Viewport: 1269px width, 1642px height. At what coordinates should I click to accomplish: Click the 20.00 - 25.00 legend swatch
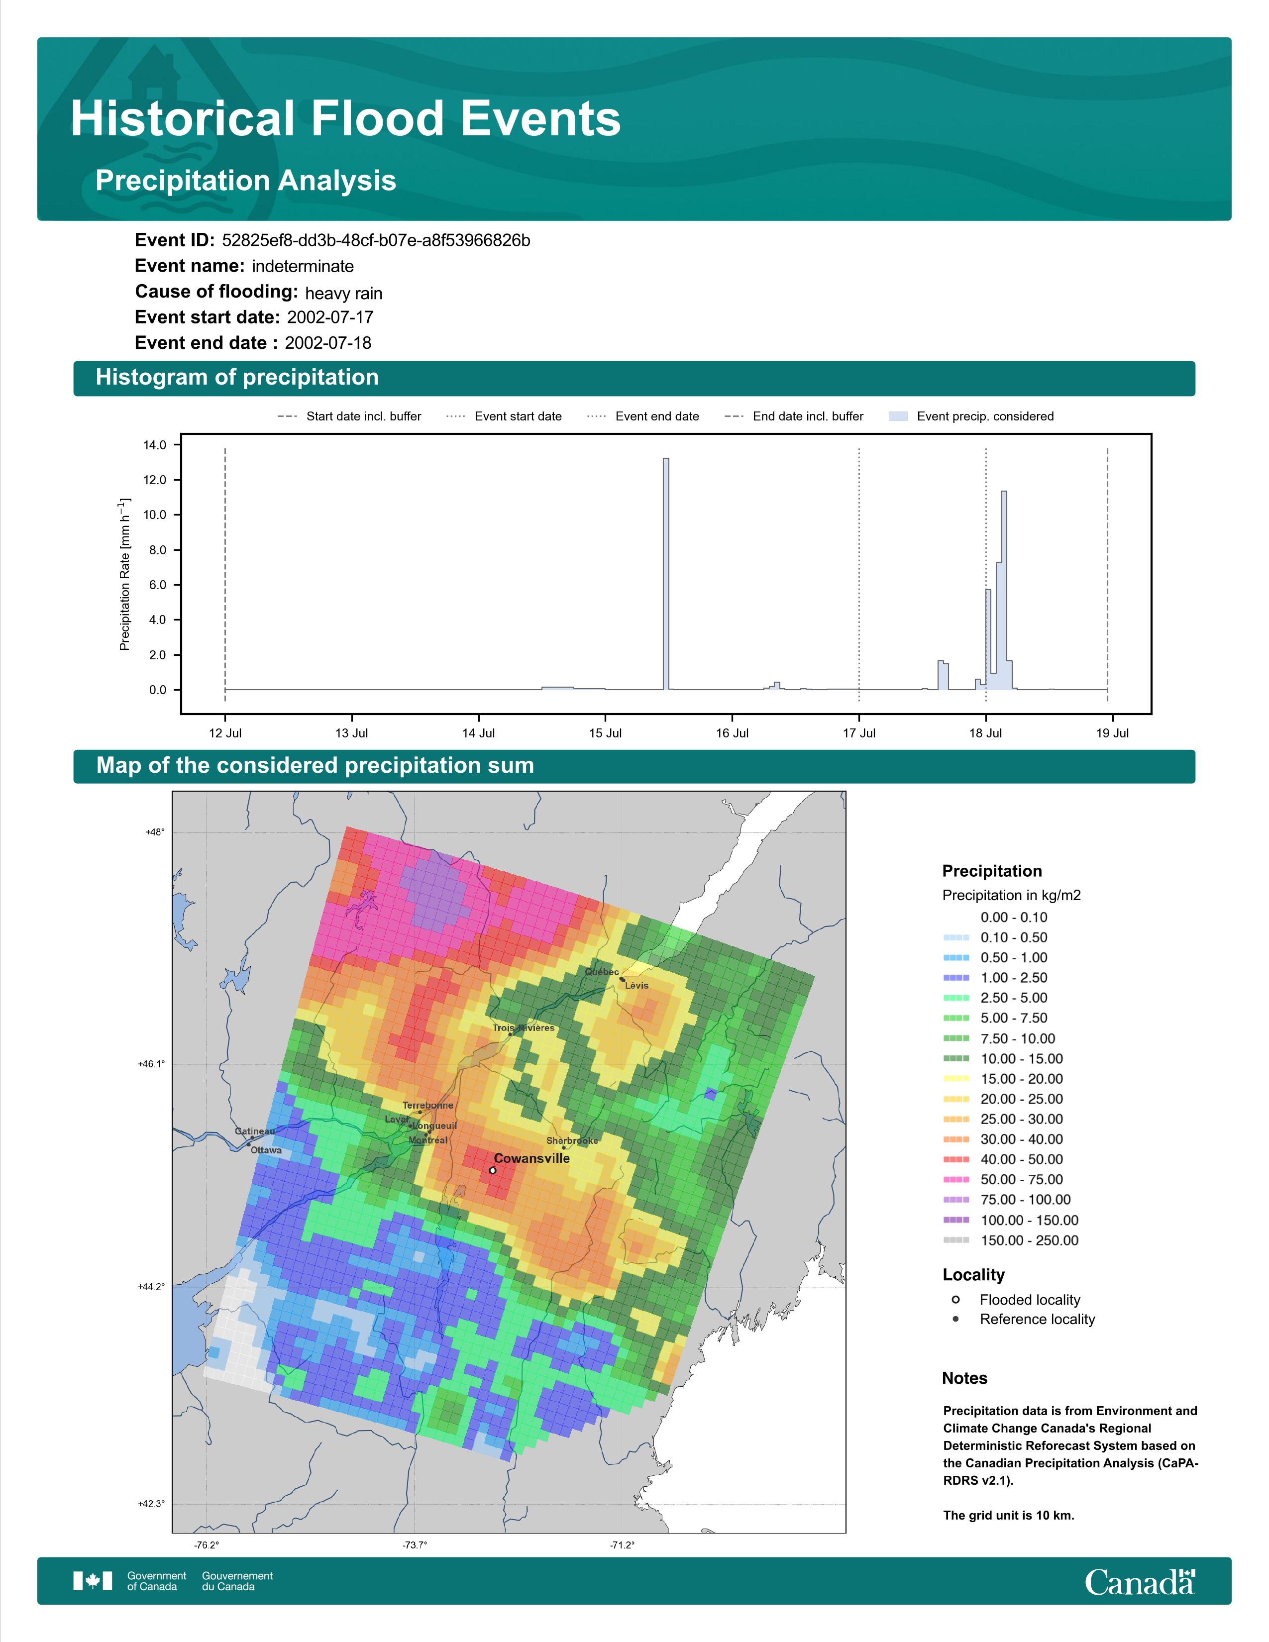(956, 1099)
